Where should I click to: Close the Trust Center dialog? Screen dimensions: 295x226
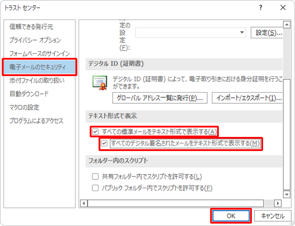(283, 8)
